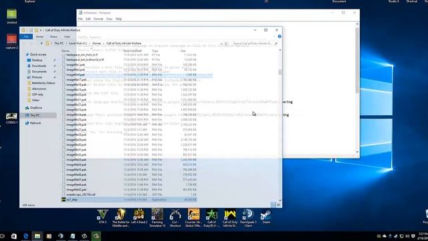Viewport: 428px width, 241px height.
Task: Open the TeamSpeak 3 Client shortcut
Action: [x=248, y=218]
